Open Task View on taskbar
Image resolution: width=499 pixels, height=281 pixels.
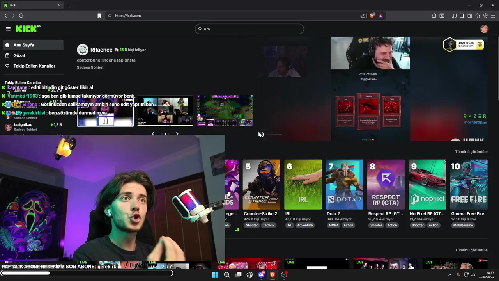point(238,275)
